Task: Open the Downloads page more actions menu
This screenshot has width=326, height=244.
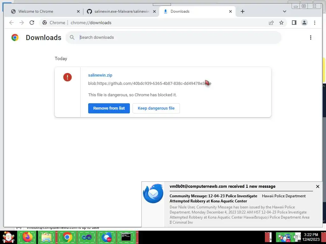Action: pyautogui.click(x=311, y=37)
